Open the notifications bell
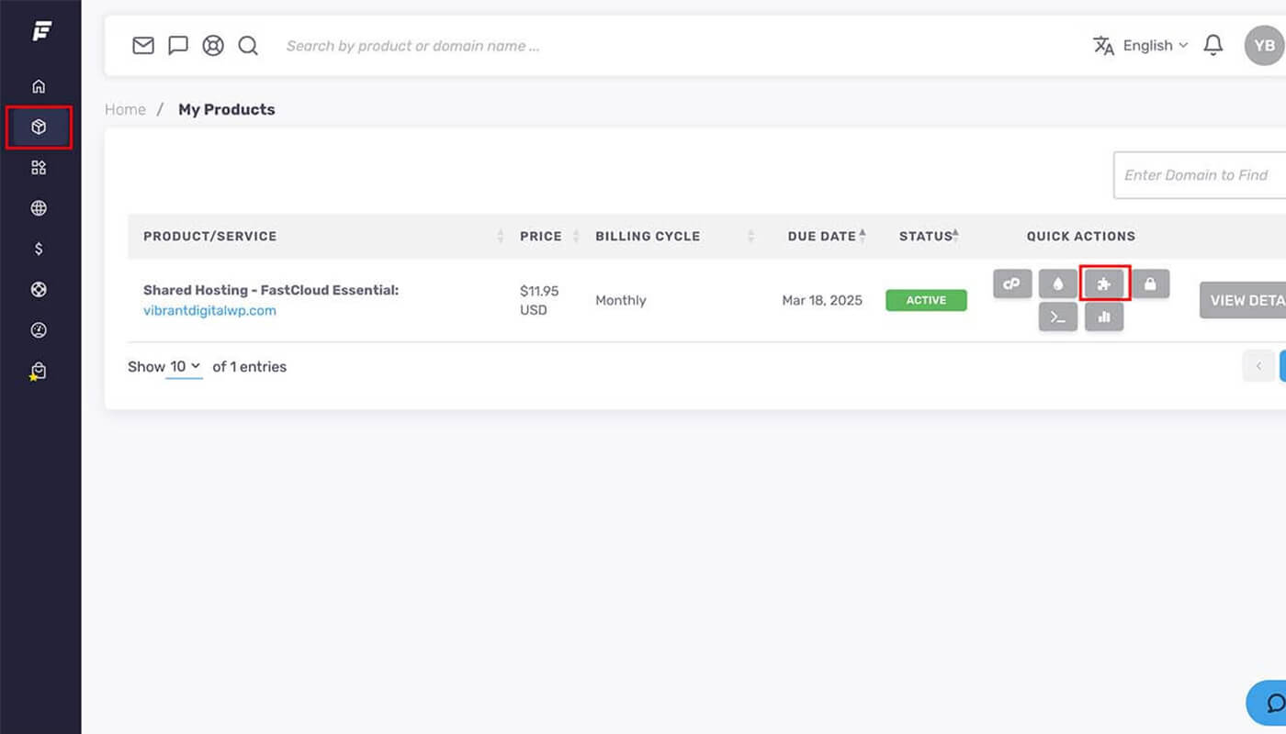Image resolution: width=1286 pixels, height=734 pixels. click(x=1213, y=45)
